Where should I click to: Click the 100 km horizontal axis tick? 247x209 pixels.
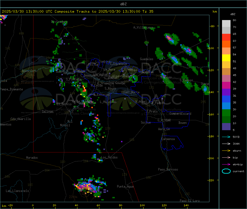[x=142, y=205]
